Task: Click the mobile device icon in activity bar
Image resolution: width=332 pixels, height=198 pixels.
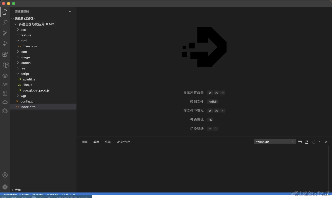Action: [x=5, y=93]
